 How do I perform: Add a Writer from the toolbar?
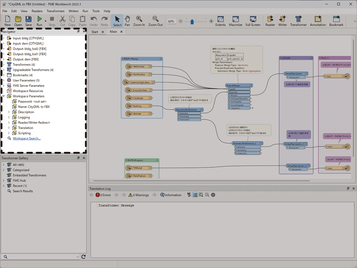pyautogui.click(x=283, y=21)
